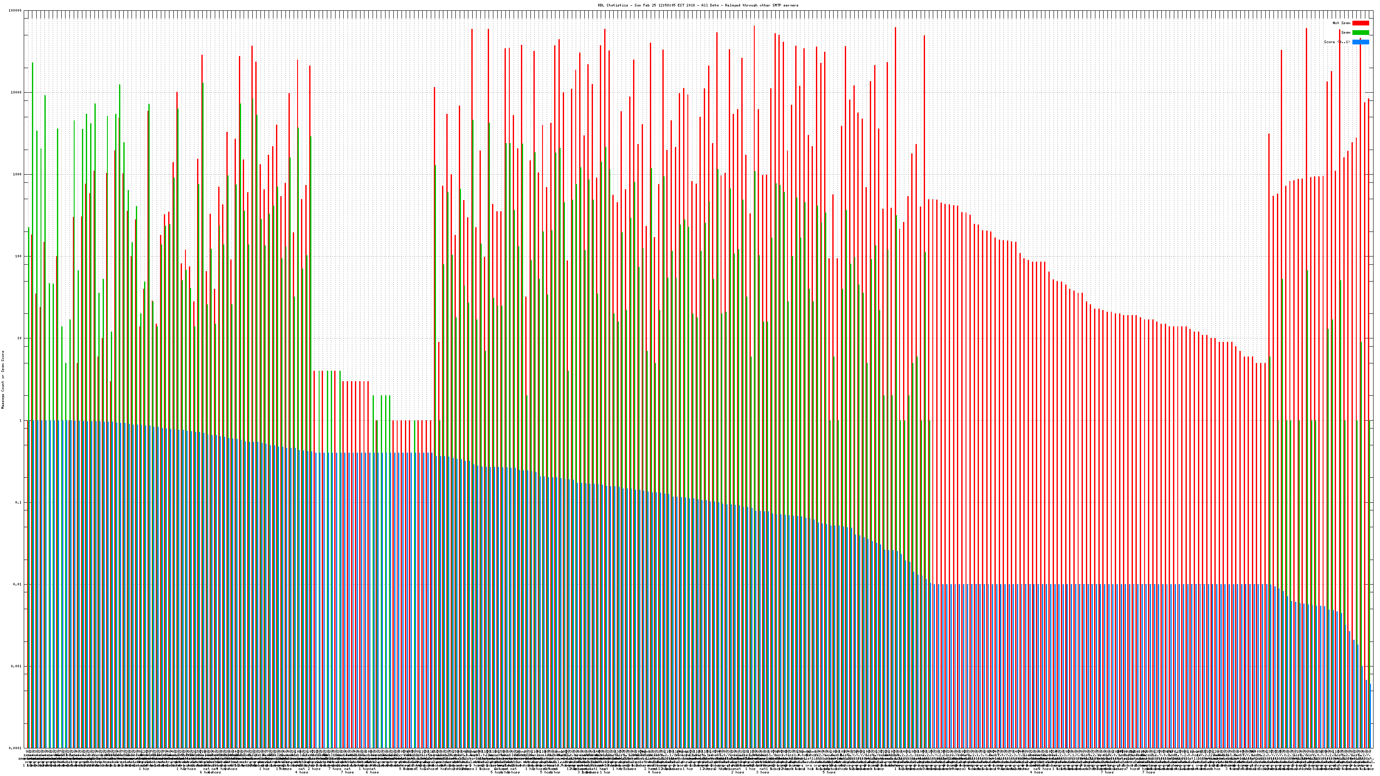Click the green Spam legend swatch

click(1360, 33)
